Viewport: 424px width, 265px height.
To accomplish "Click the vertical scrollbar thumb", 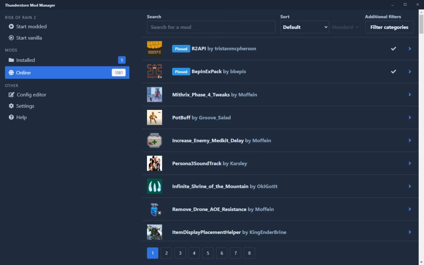I will coord(421,25).
